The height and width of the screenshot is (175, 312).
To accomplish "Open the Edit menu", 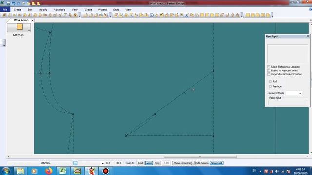I will pyautogui.click(x=30, y=9).
